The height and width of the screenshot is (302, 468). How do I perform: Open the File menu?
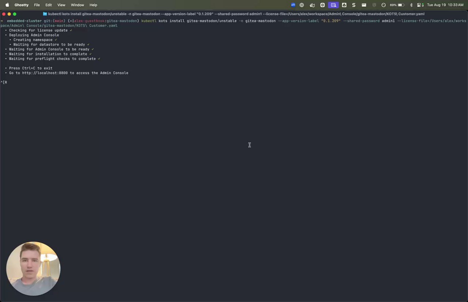pos(37,5)
